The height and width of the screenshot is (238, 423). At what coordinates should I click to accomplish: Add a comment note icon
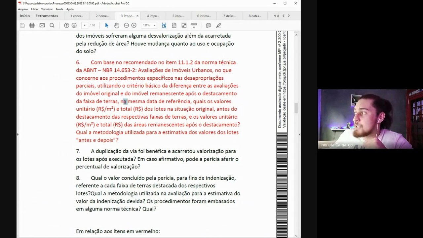209,25
